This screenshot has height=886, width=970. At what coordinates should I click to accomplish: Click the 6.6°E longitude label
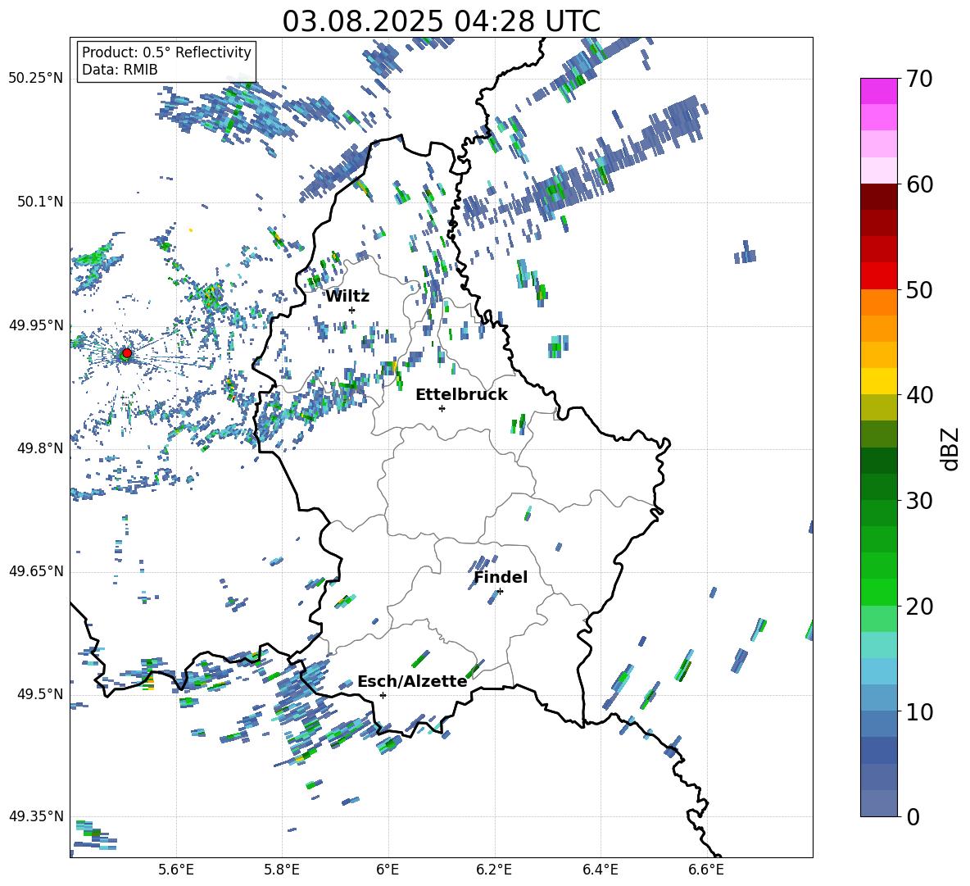click(x=706, y=870)
